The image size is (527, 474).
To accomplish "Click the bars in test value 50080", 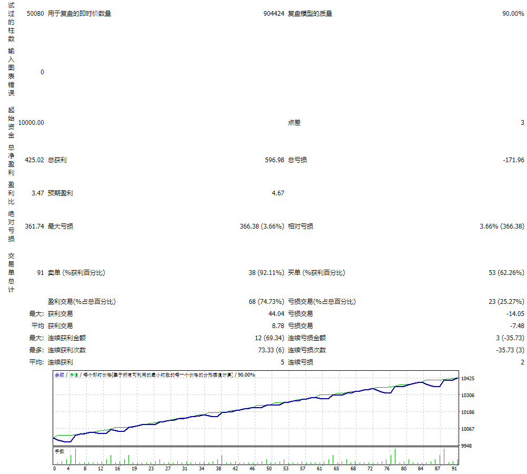I will tap(35, 14).
